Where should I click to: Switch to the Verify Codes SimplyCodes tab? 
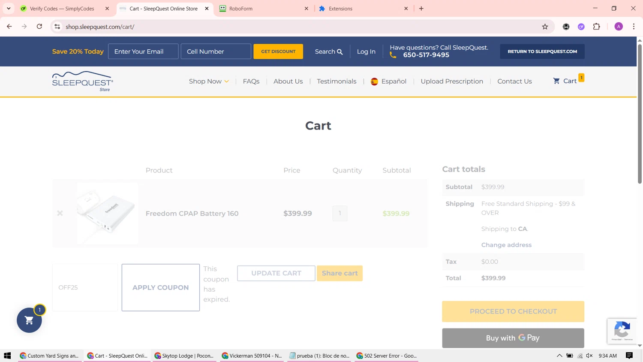pyautogui.click(x=65, y=9)
